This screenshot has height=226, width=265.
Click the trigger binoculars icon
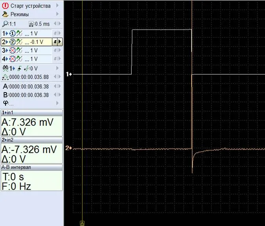(6, 68)
